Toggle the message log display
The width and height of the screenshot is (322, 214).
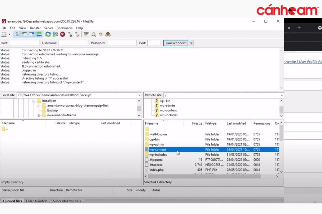(x=17, y=34)
